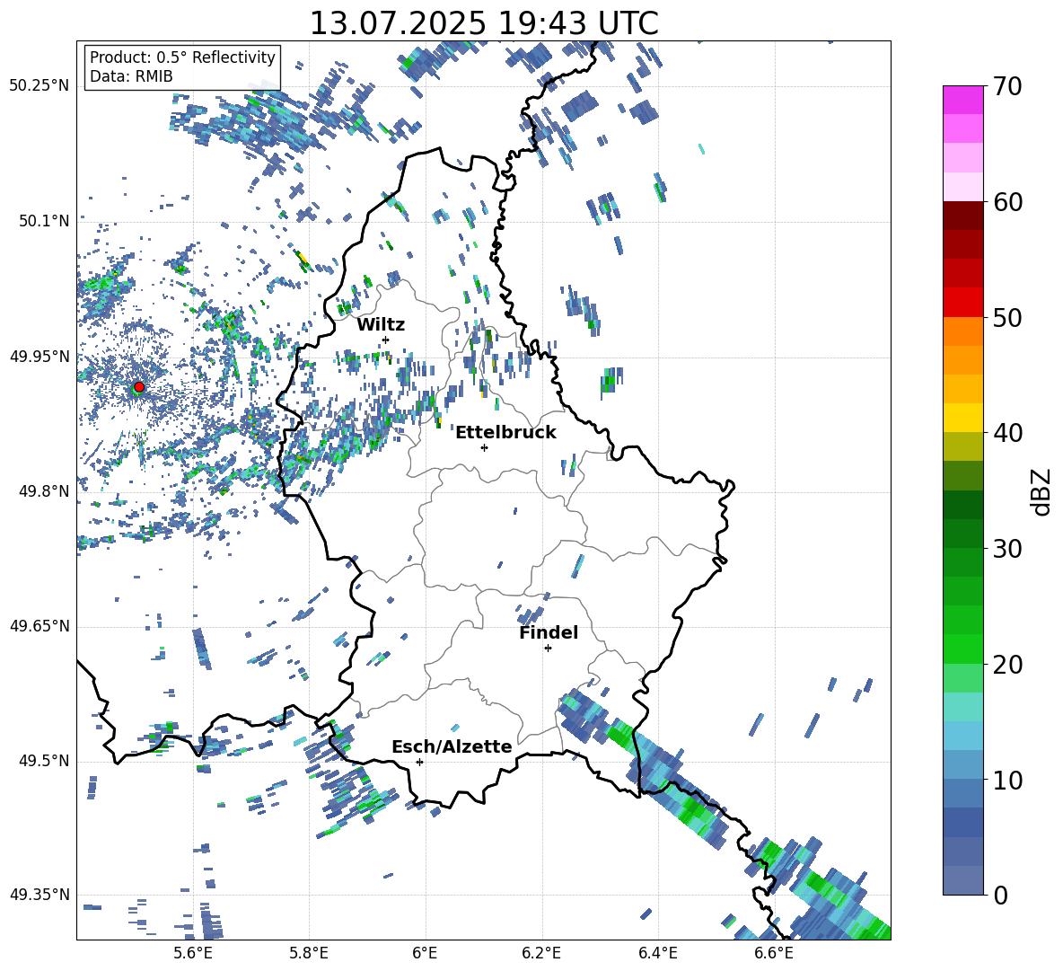Click the Wiltz cross marker
1063x971 pixels.
(386, 340)
